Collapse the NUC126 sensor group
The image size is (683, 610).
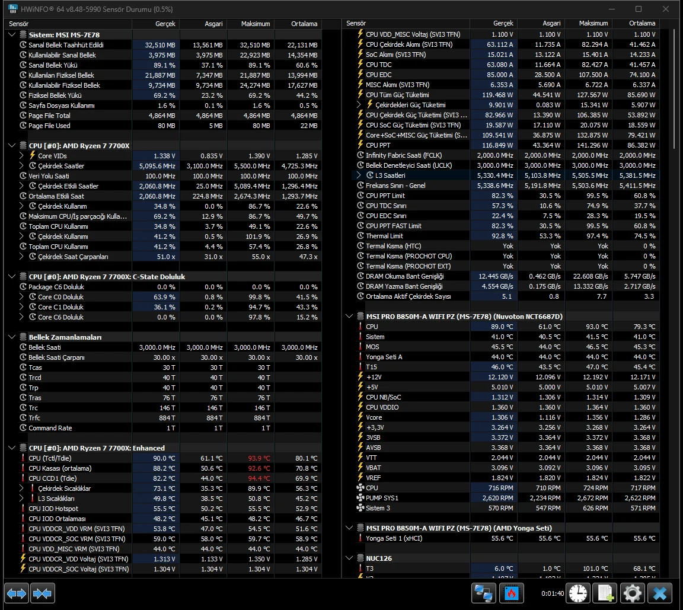tap(349, 558)
